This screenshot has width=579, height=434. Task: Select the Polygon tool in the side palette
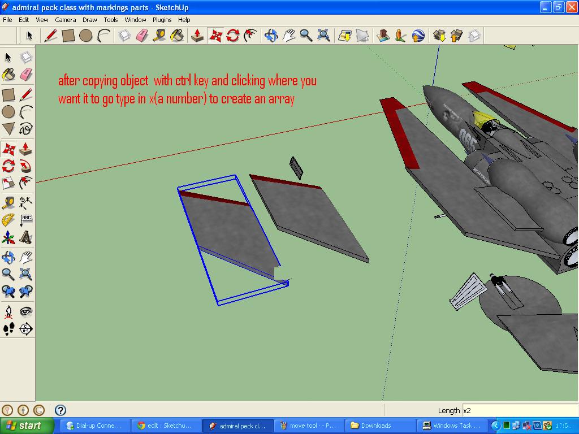(x=8, y=129)
